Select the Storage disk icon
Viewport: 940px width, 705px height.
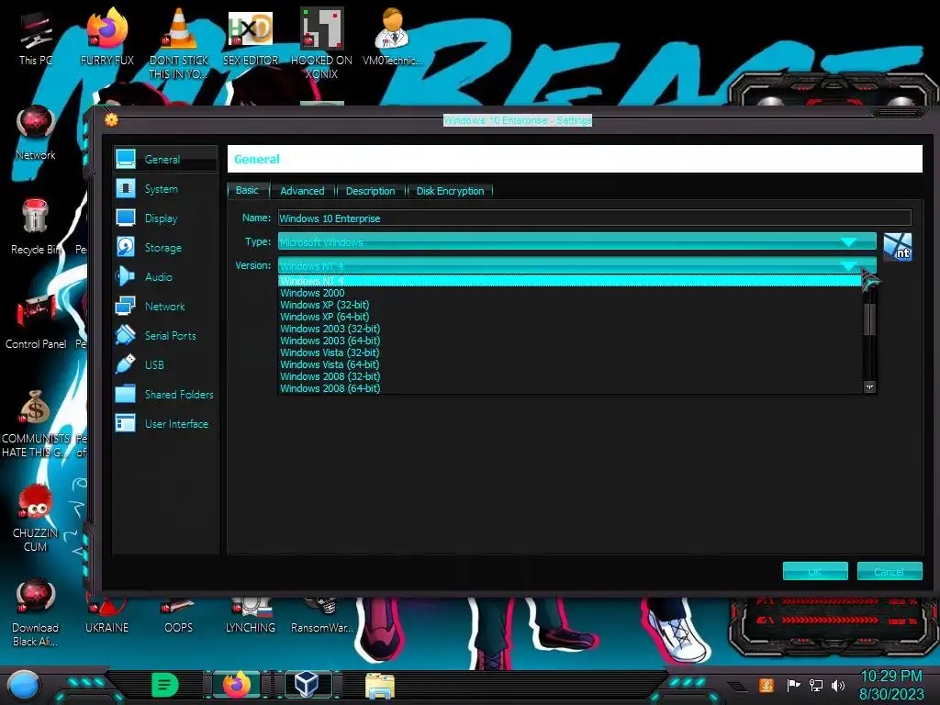(x=126, y=247)
